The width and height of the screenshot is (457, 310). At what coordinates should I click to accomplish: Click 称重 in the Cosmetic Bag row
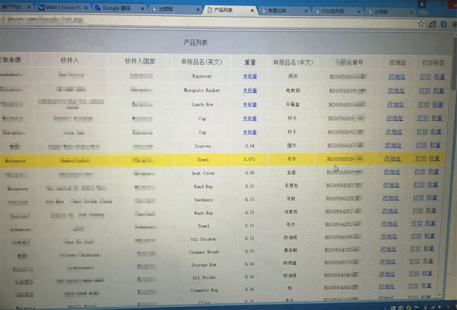[426, 285]
